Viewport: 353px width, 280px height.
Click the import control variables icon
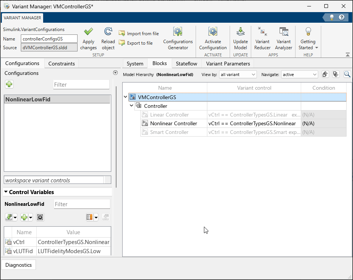tap(9, 217)
